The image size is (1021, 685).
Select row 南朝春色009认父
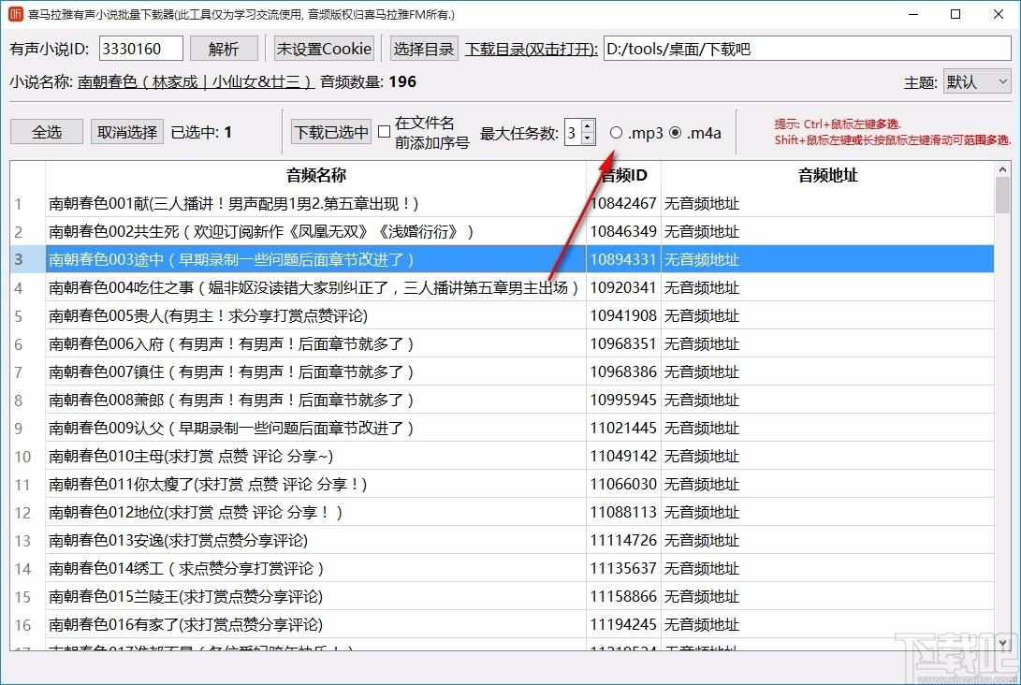(x=315, y=428)
